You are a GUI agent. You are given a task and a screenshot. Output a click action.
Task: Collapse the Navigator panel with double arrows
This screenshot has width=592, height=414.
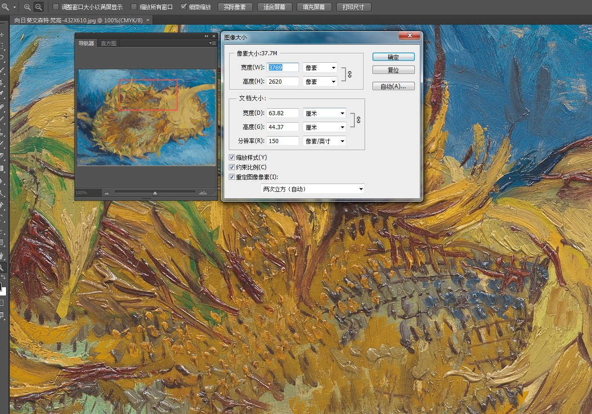pos(206,36)
